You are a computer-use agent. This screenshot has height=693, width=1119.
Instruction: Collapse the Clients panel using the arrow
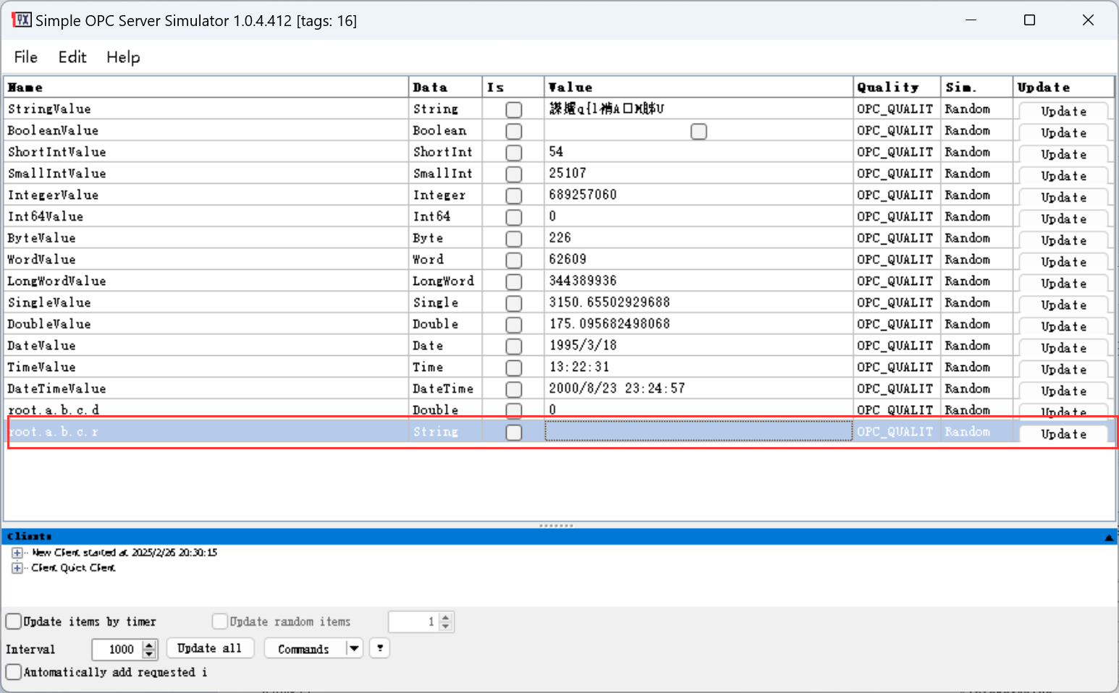[x=1108, y=537]
